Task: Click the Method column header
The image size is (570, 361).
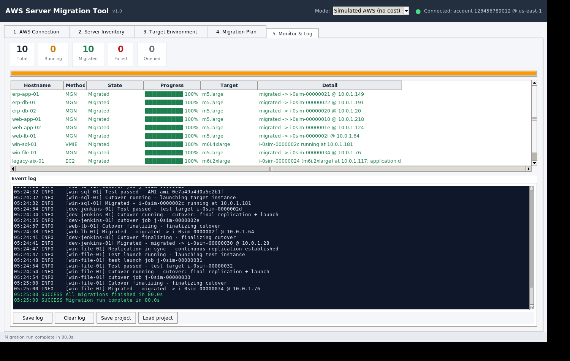Action: pos(75,85)
